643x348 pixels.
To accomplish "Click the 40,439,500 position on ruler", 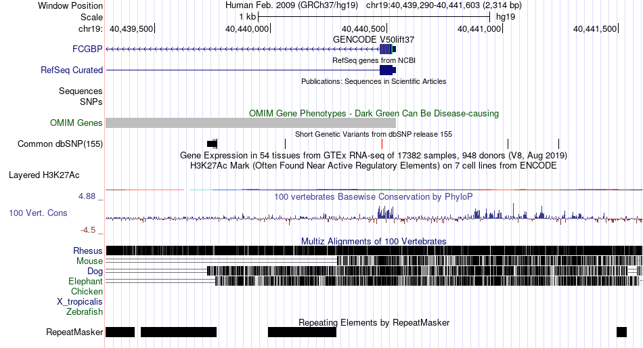I will tap(131, 28).
